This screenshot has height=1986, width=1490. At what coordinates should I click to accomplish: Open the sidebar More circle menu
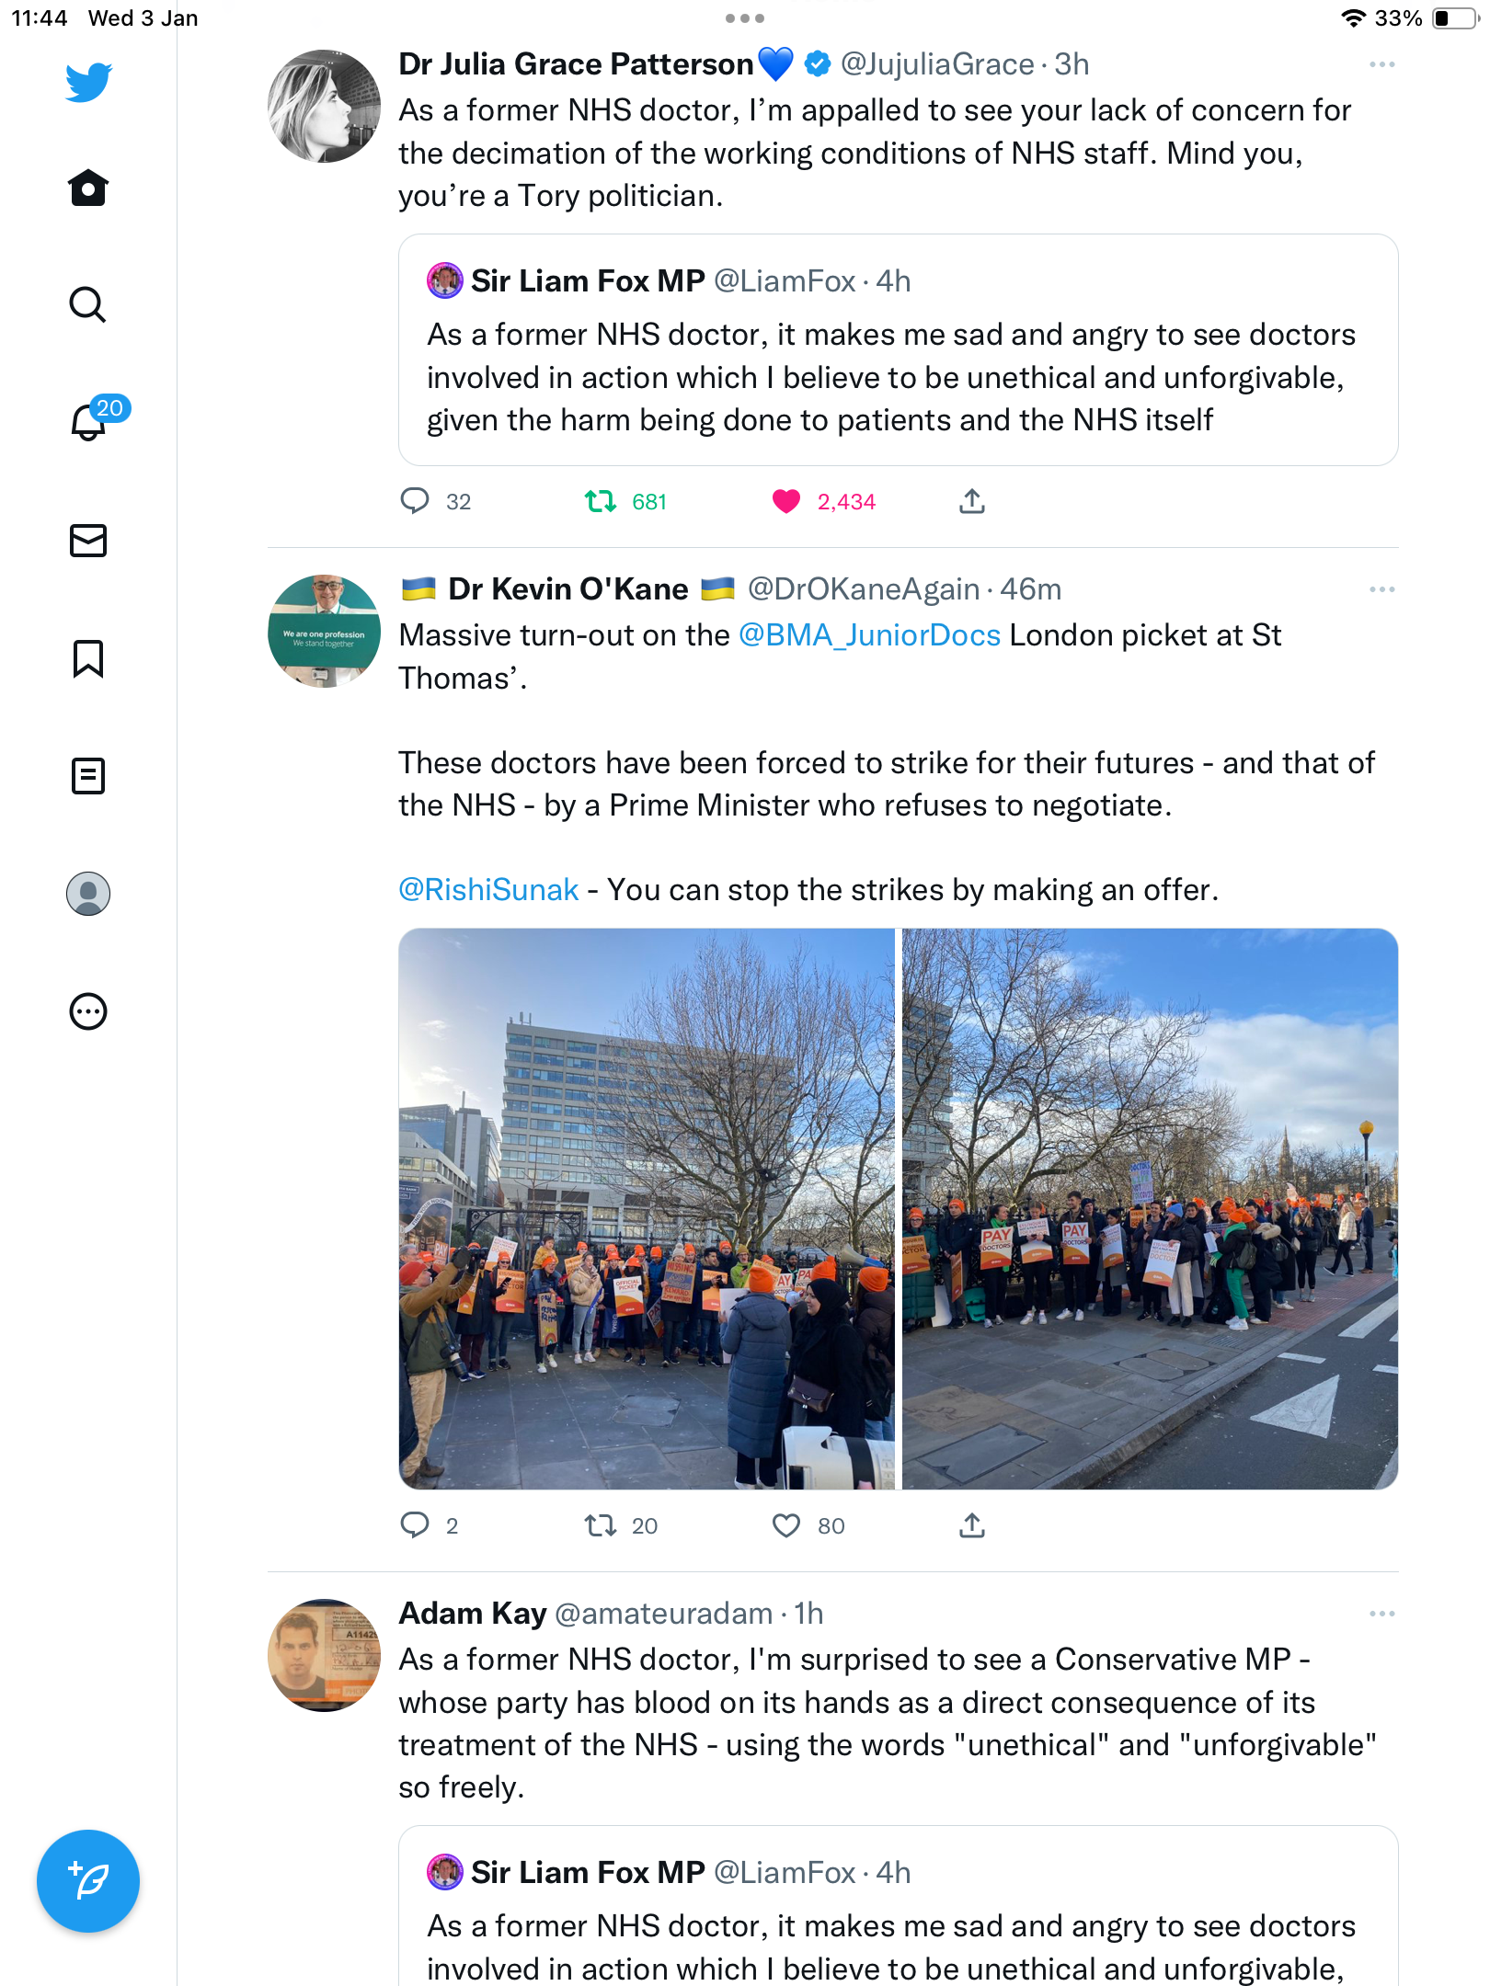pyautogui.click(x=88, y=1011)
